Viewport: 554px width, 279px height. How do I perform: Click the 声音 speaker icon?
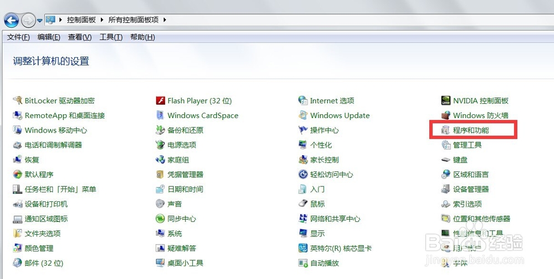[x=161, y=204]
